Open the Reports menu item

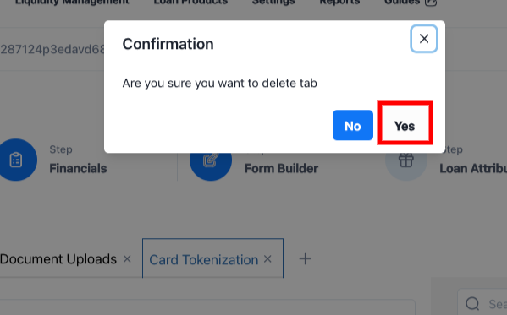click(339, 2)
